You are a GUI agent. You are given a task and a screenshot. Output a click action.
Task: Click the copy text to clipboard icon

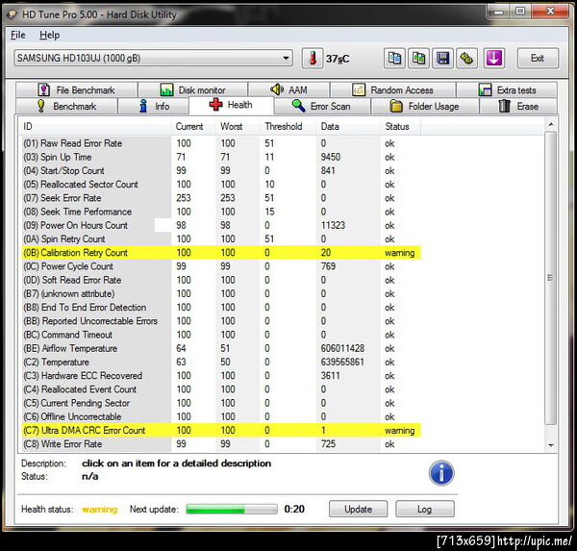[x=394, y=58]
